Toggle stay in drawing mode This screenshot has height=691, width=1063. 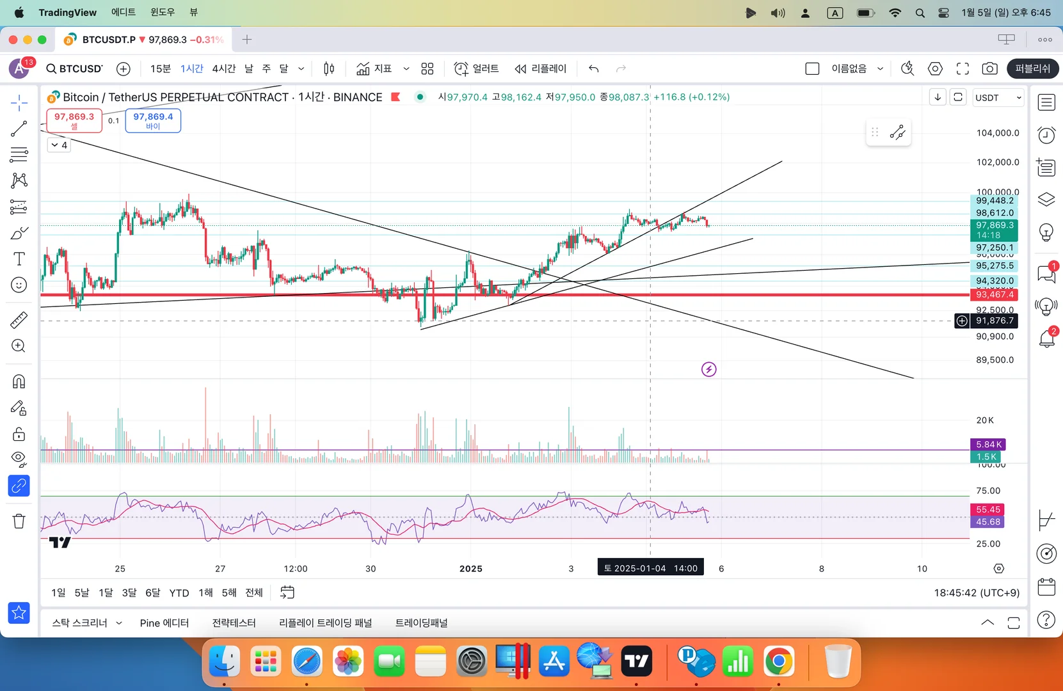tap(19, 408)
